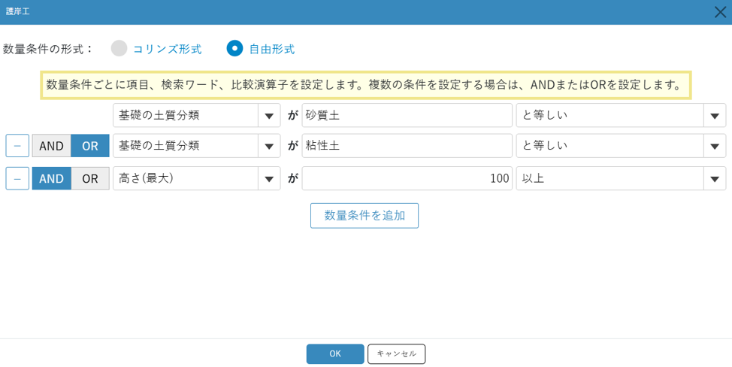Remove the 粘性土 condition row with minus
732x367 pixels.
[17, 146]
